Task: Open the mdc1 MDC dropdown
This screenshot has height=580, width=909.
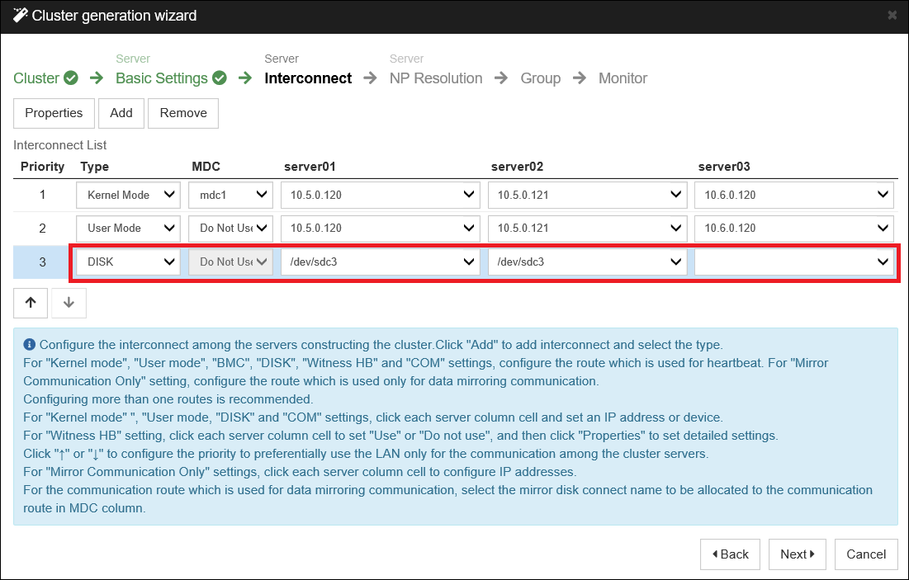Action: (230, 195)
